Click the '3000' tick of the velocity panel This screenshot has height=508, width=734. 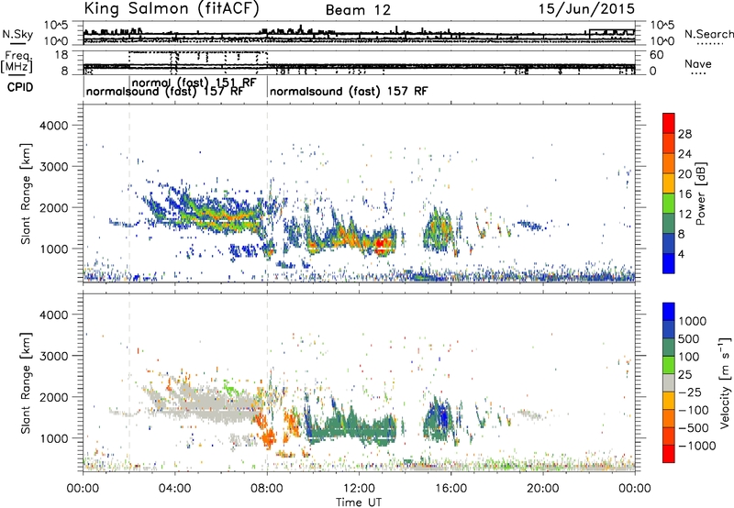[53, 356]
